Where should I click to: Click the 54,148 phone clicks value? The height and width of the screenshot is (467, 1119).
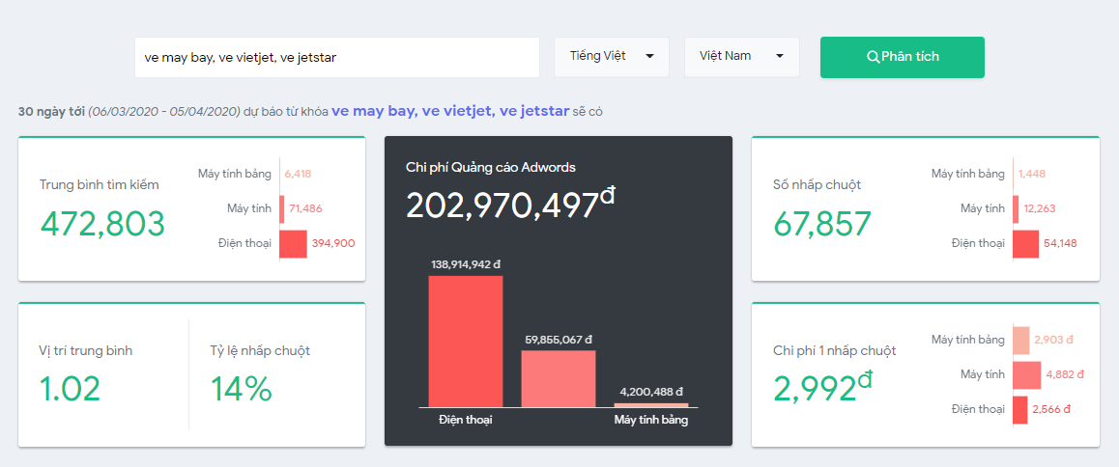1060,244
